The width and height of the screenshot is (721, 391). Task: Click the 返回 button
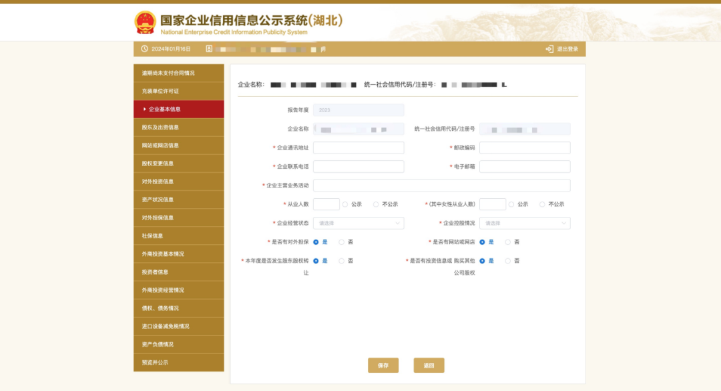pos(429,366)
